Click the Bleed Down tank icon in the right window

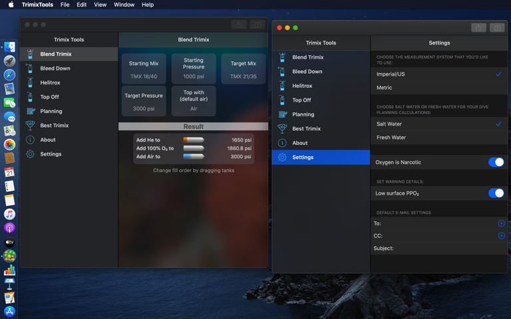(x=282, y=72)
